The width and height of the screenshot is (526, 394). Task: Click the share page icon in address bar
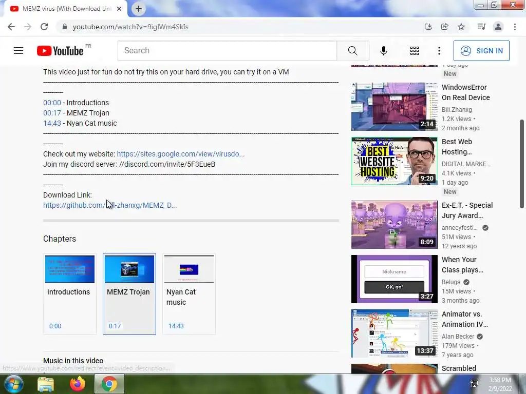(x=445, y=27)
